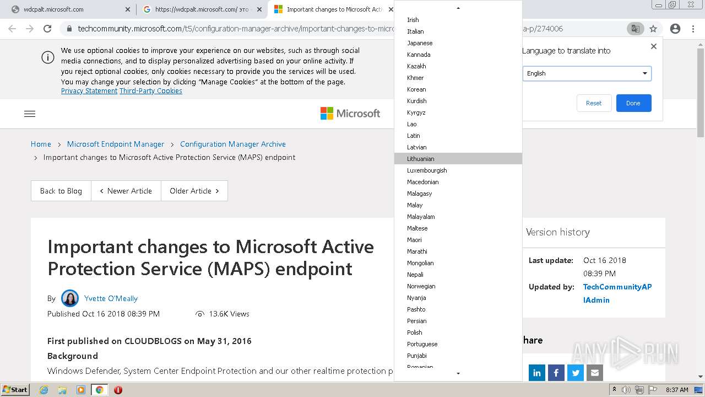Screen dimensions: 705x397
Task: Open the Chrome profile avatar icon
Action: [675, 29]
